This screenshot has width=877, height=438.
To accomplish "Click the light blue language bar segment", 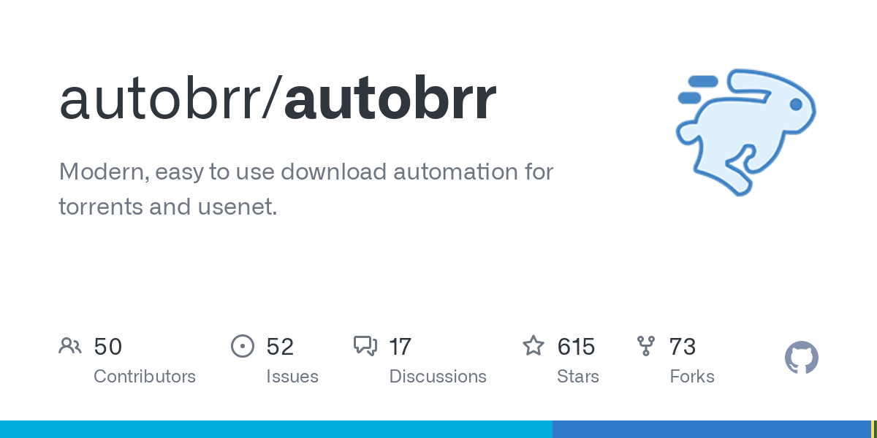I will (276, 429).
